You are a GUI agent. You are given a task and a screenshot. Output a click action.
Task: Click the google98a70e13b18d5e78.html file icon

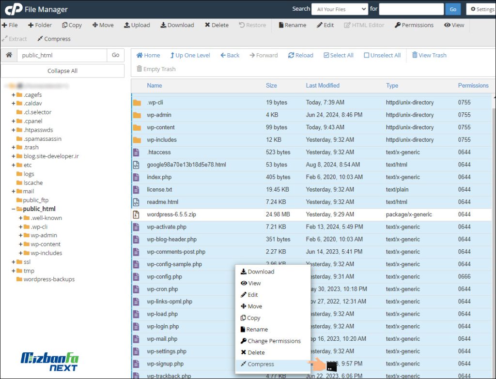tap(136, 165)
